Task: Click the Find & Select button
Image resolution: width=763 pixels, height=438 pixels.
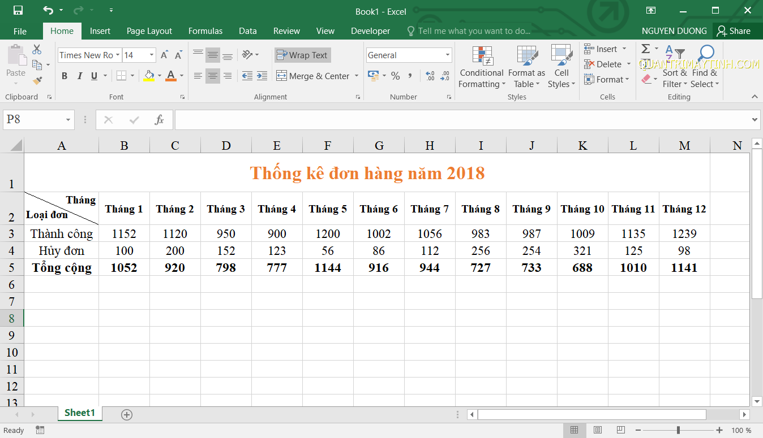Action: (x=705, y=67)
